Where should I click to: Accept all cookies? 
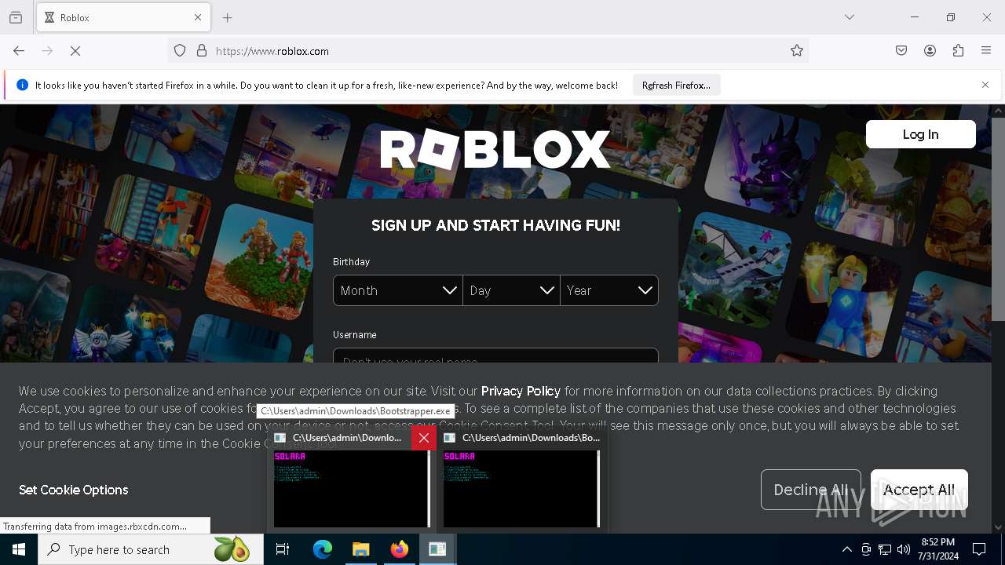[x=919, y=490]
